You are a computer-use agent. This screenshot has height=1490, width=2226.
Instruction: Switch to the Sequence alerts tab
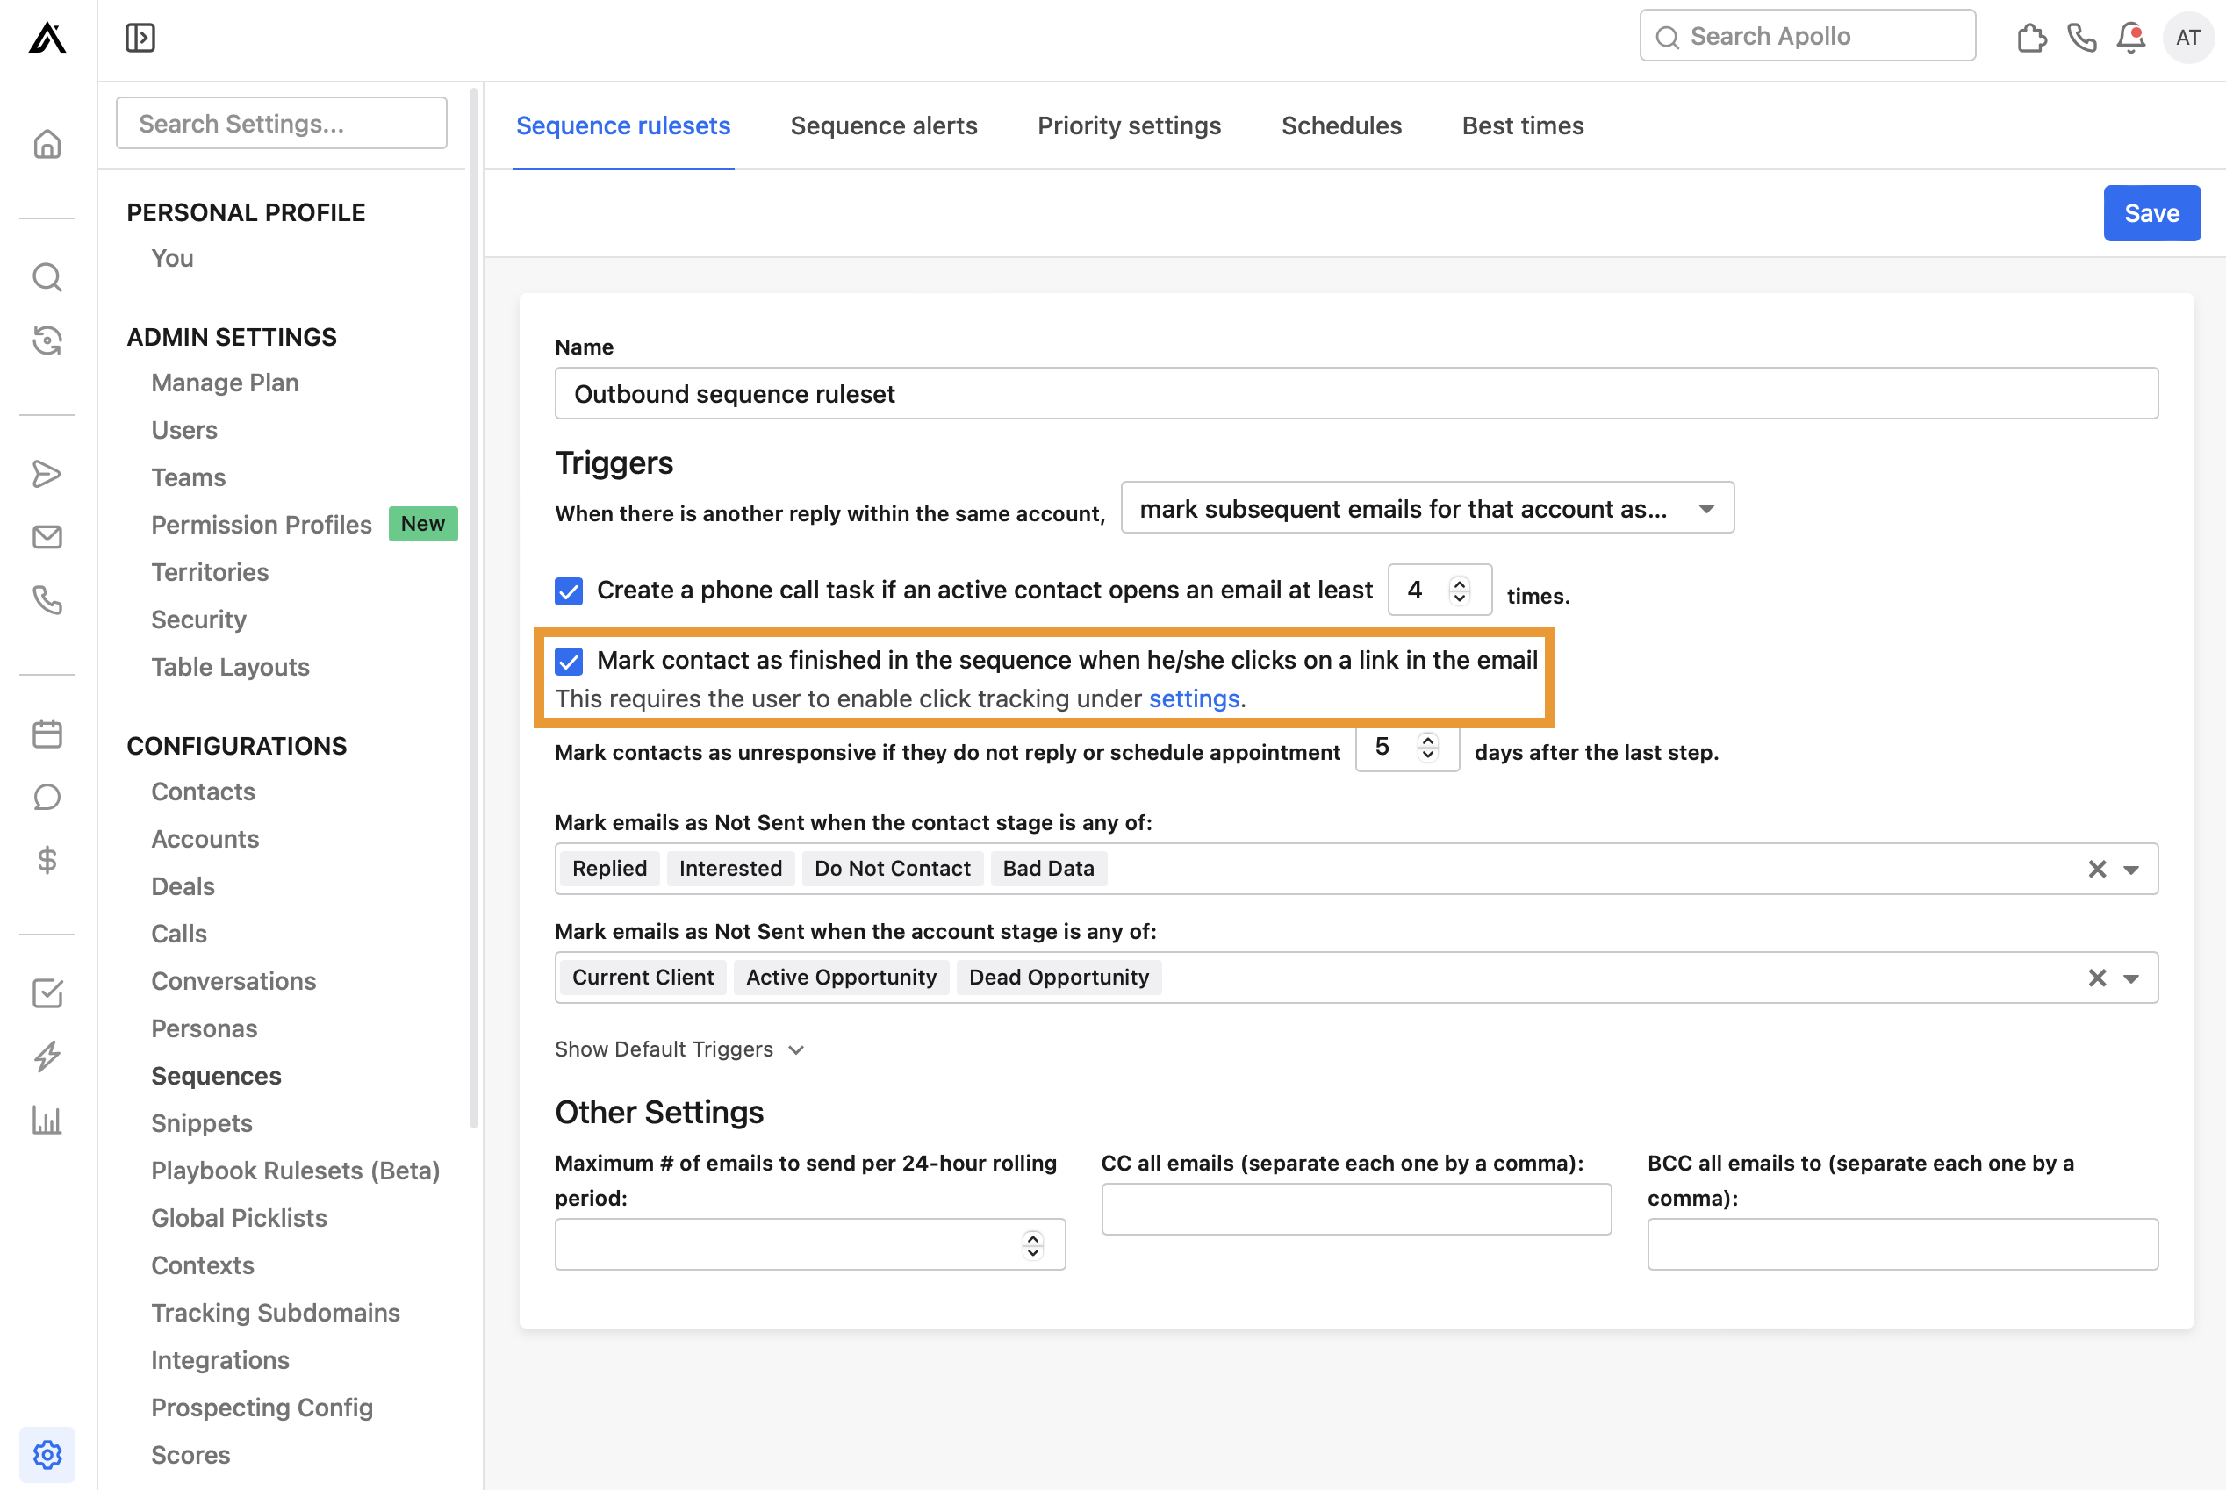click(x=884, y=125)
